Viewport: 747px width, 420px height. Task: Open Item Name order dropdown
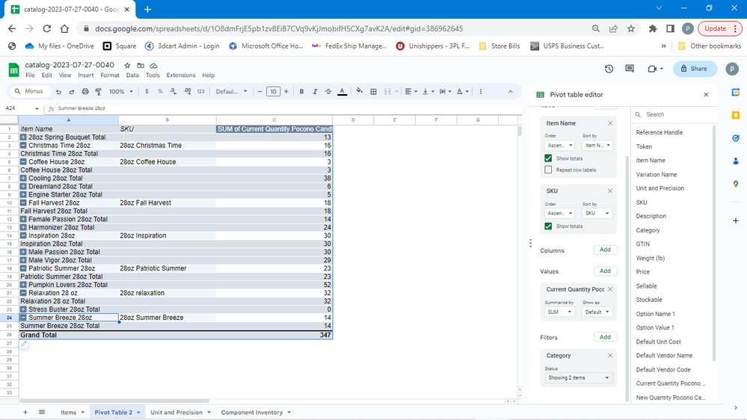pyautogui.click(x=560, y=145)
